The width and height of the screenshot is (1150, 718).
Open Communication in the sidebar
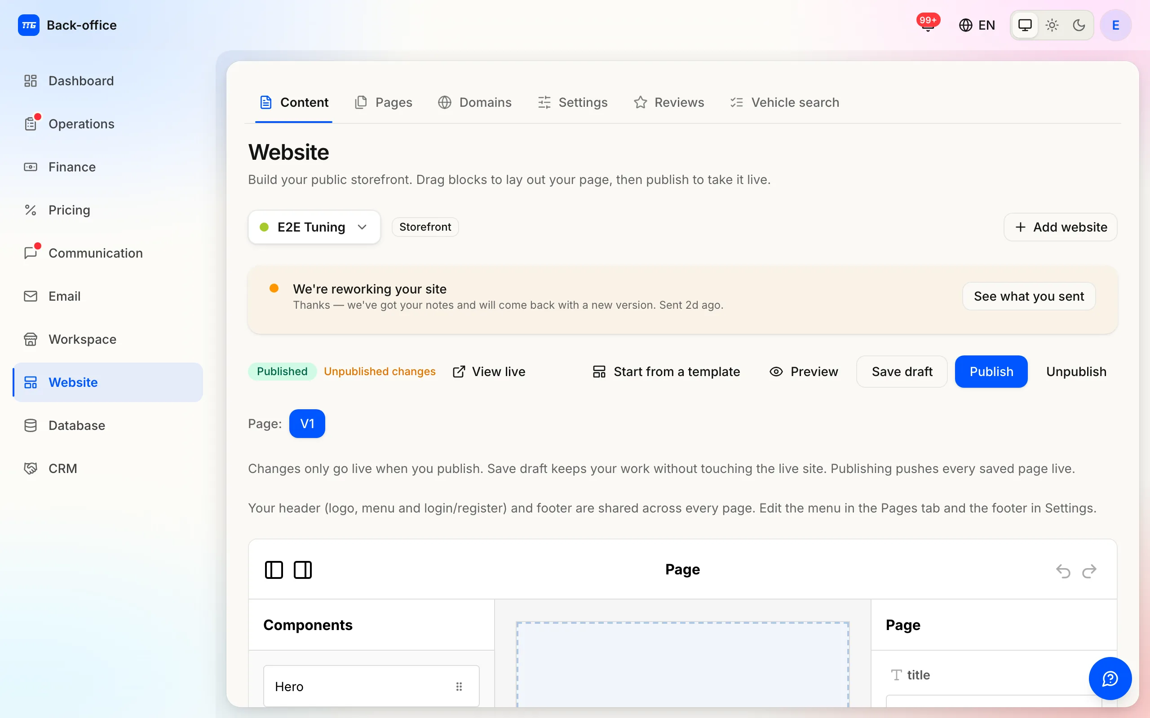[108, 253]
